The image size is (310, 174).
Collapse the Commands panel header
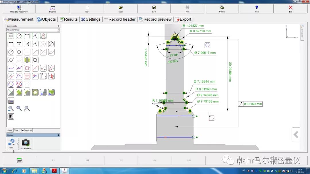pos(58,26)
